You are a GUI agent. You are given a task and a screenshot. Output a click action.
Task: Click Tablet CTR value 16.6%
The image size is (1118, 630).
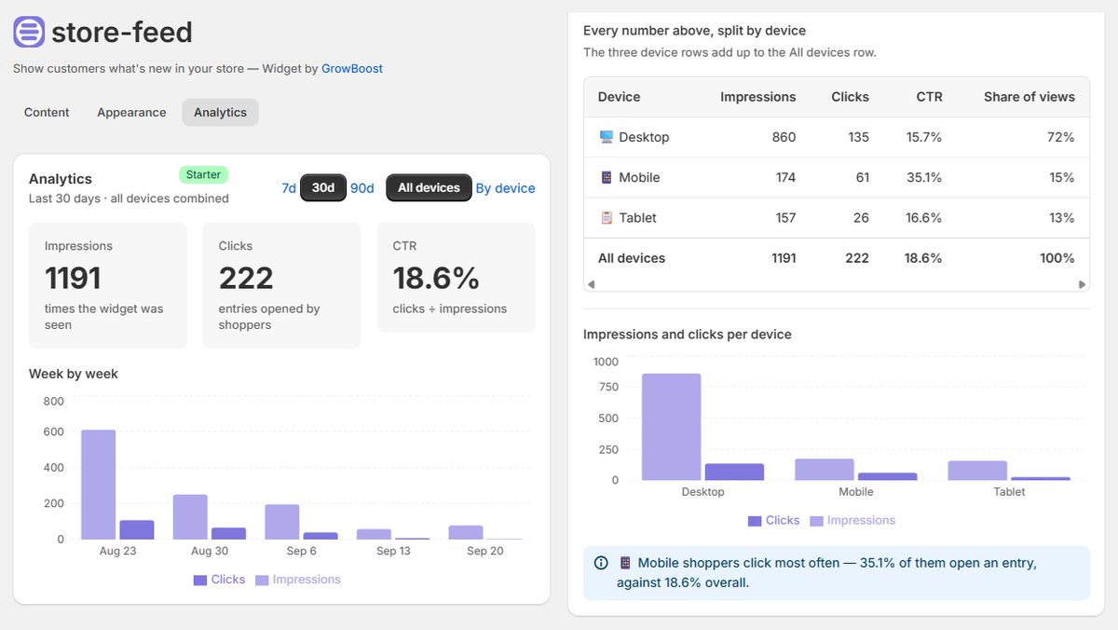924,217
